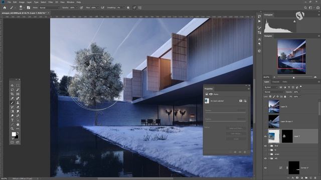The height and width of the screenshot is (180, 321).
Task: Open the Layer menu
Action: coord(29,2)
